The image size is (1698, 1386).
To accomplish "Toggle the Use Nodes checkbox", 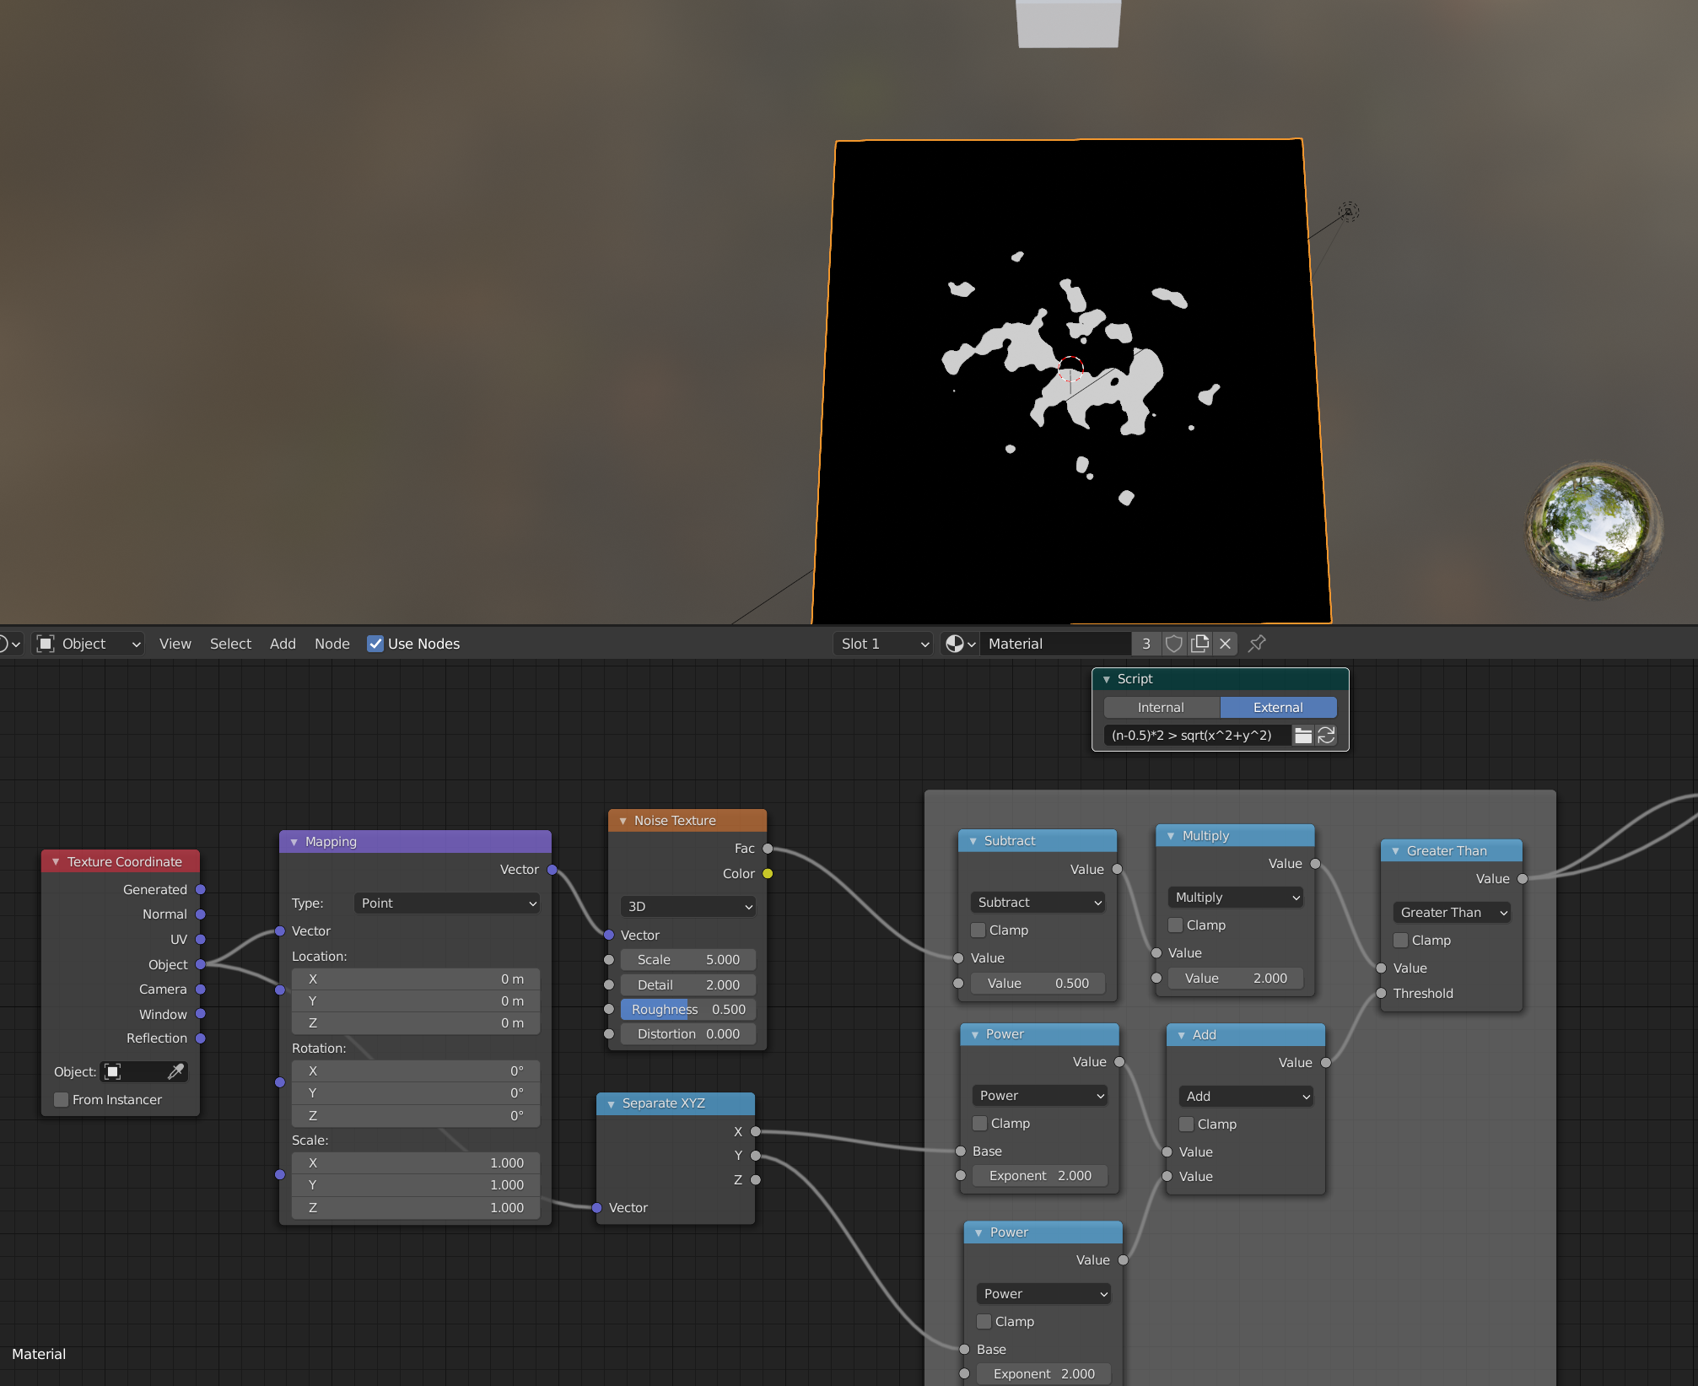I will point(375,644).
